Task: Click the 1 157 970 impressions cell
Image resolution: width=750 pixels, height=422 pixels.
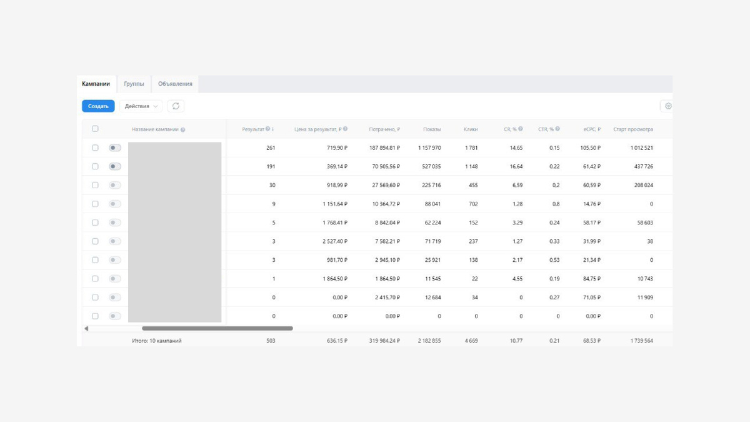Action: click(x=429, y=148)
